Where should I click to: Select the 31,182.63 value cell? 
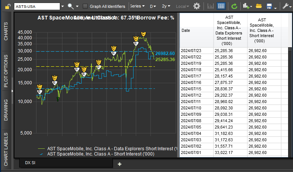tap(231, 133)
